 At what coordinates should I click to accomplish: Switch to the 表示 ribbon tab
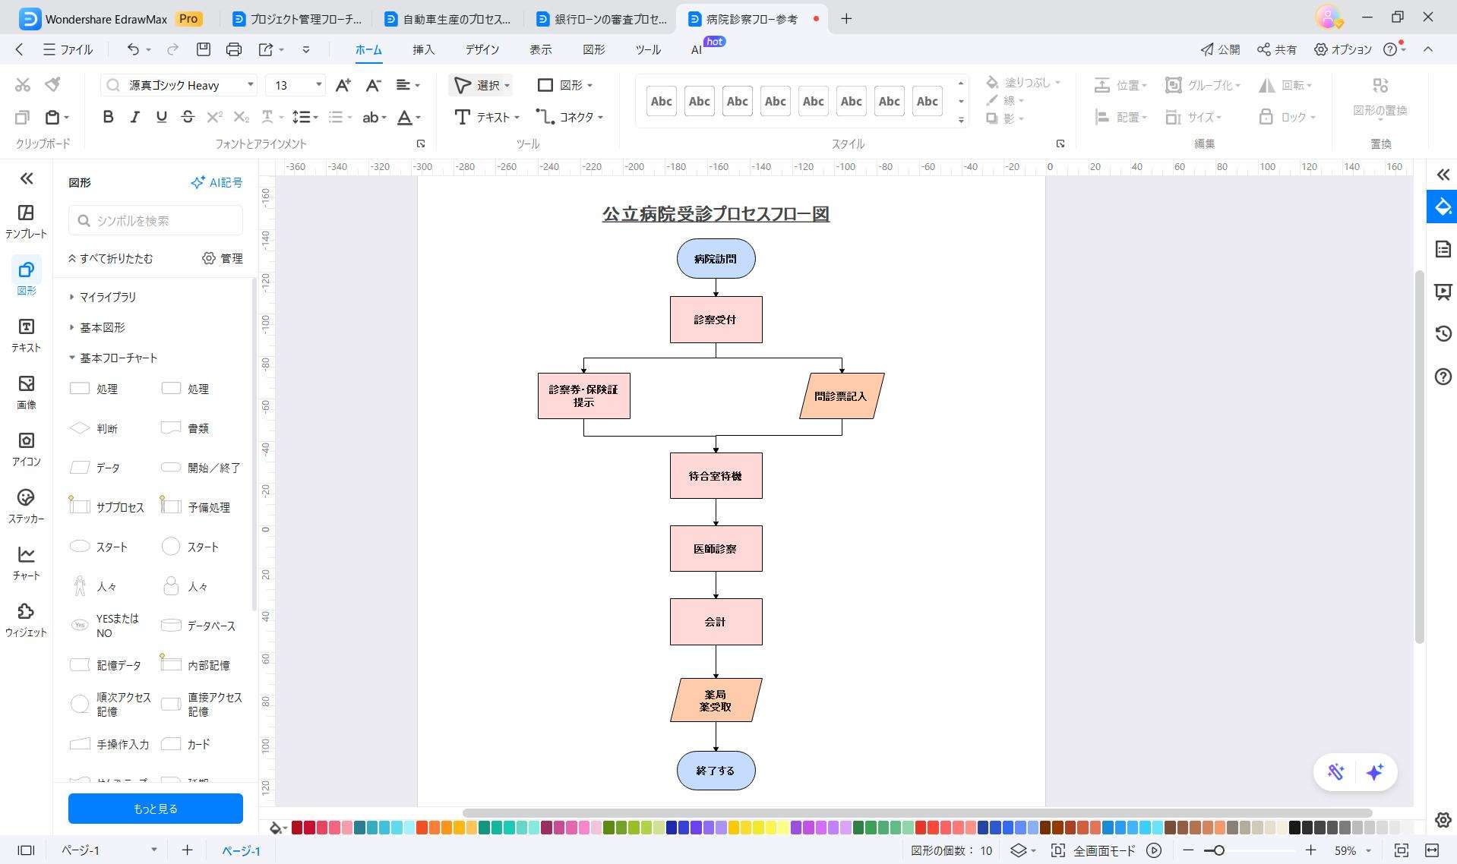coord(540,49)
